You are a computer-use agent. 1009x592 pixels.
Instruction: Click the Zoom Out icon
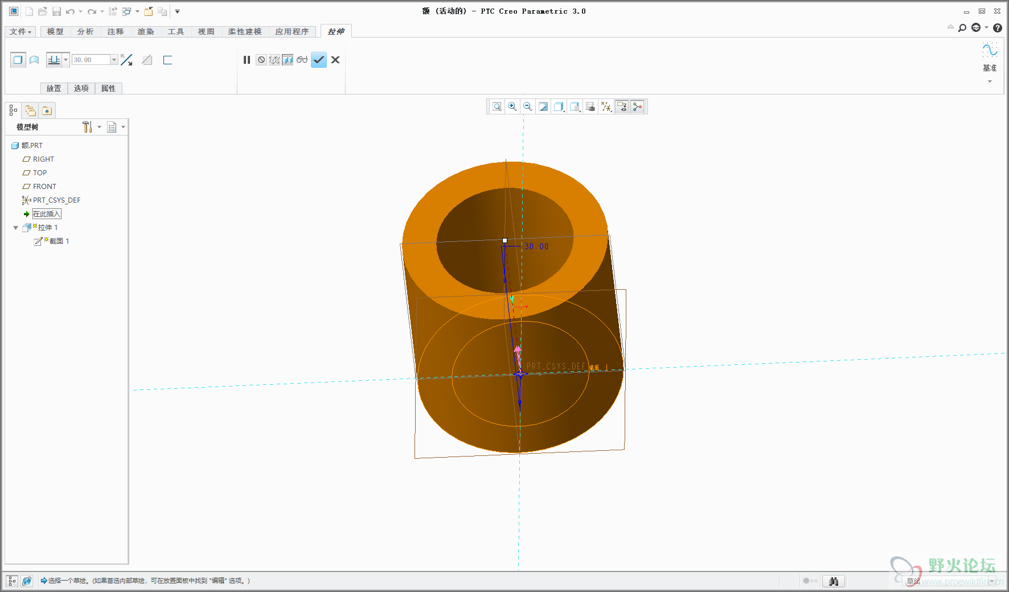click(528, 106)
